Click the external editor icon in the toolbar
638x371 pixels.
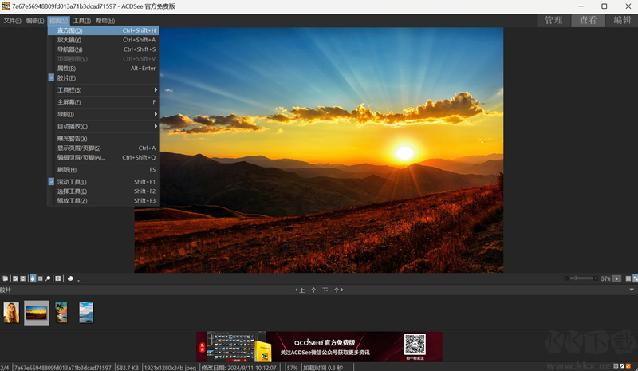pyautogui.click(x=6, y=278)
